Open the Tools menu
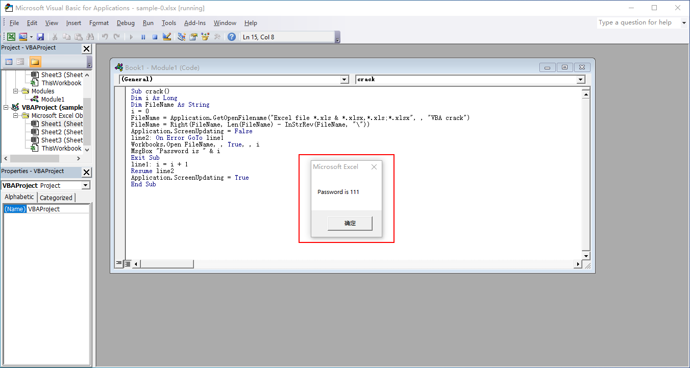Viewport: 690px width, 368px height. (x=169, y=23)
